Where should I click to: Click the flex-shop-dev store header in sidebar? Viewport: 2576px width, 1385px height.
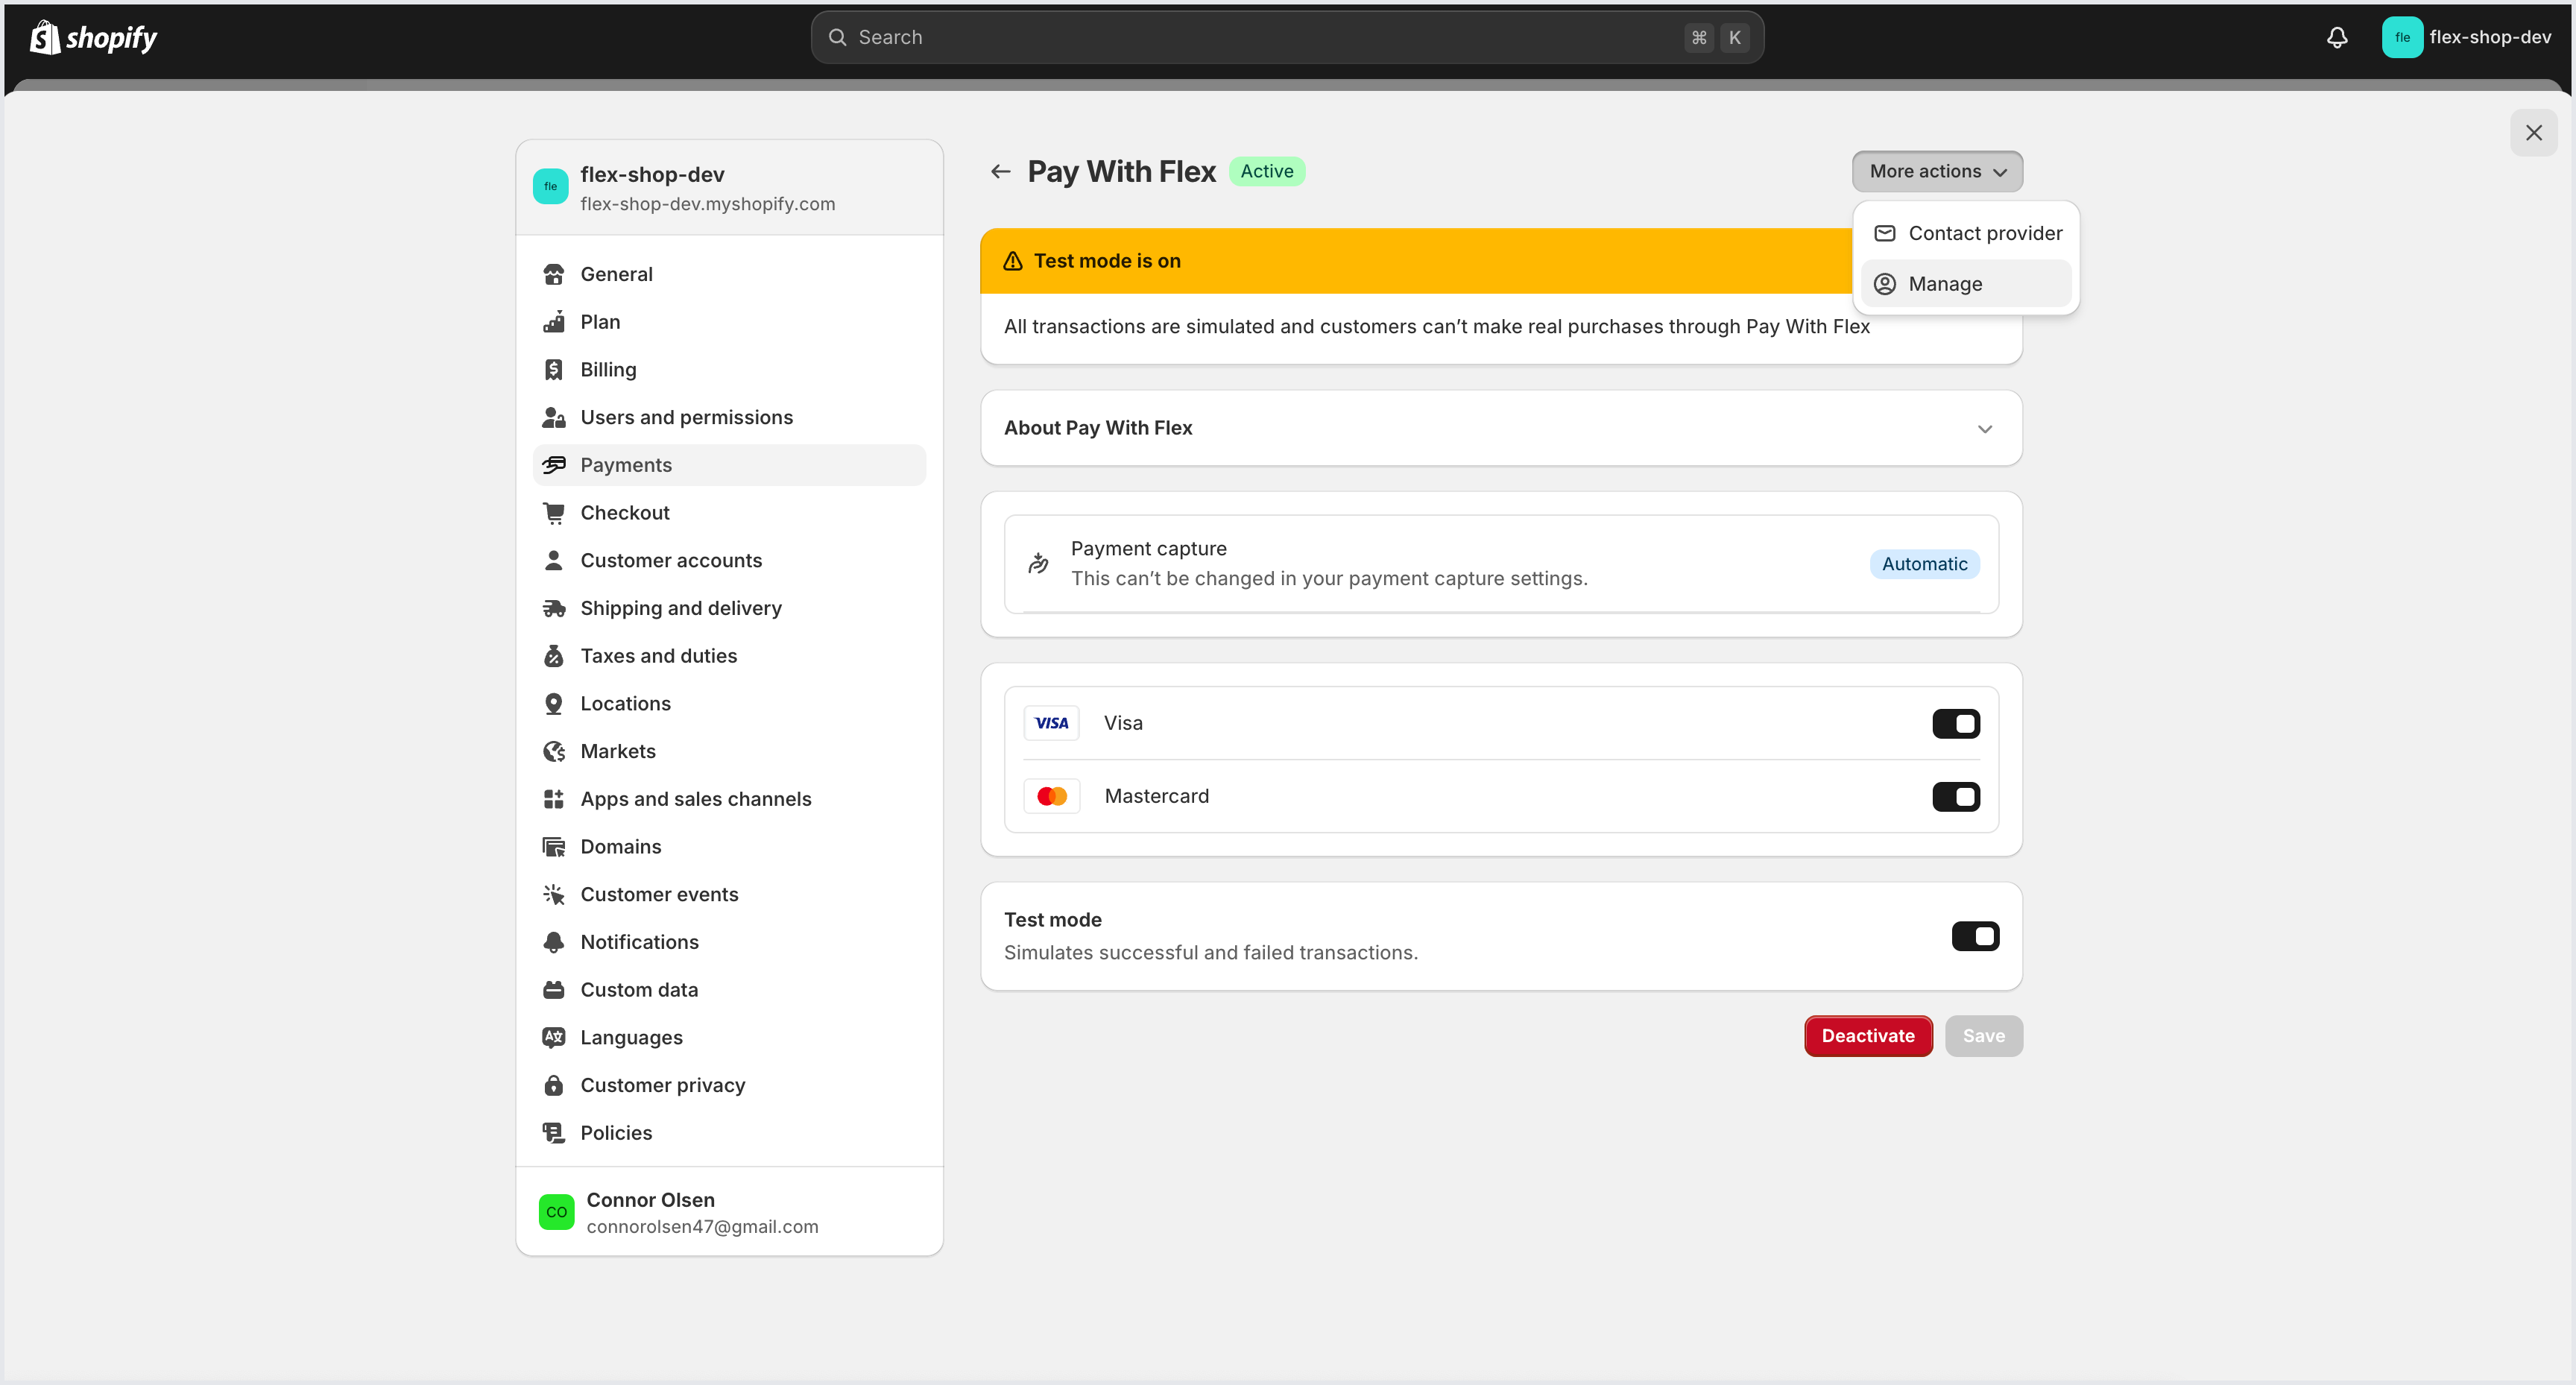(x=729, y=188)
